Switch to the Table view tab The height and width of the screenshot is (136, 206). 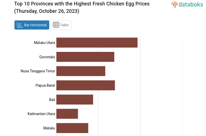click(60, 25)
